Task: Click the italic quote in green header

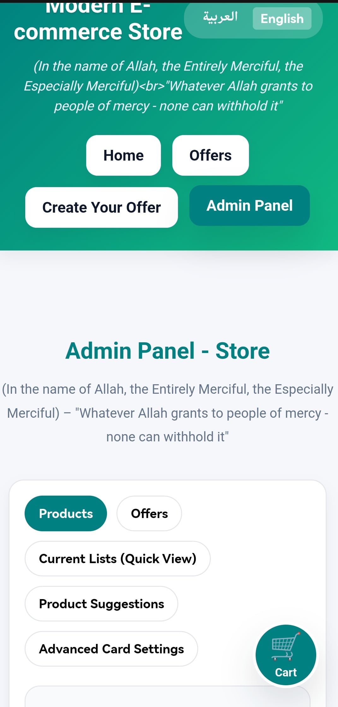Action: (x=168, y=86)
